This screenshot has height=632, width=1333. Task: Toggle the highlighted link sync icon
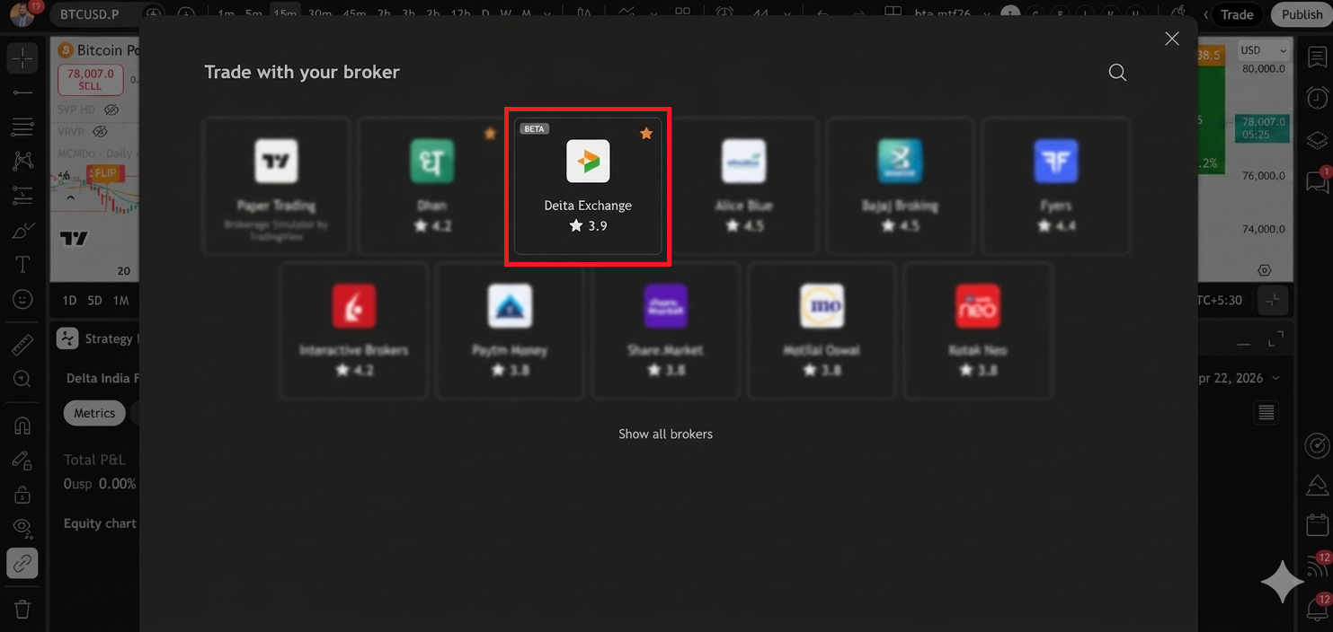(x=22, y=563)
